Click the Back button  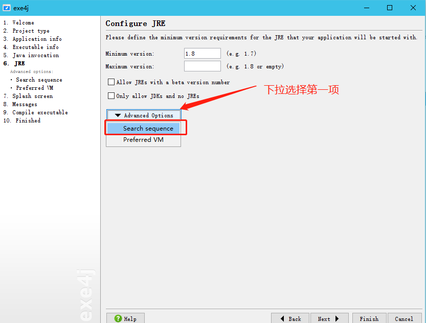point(290,318)
